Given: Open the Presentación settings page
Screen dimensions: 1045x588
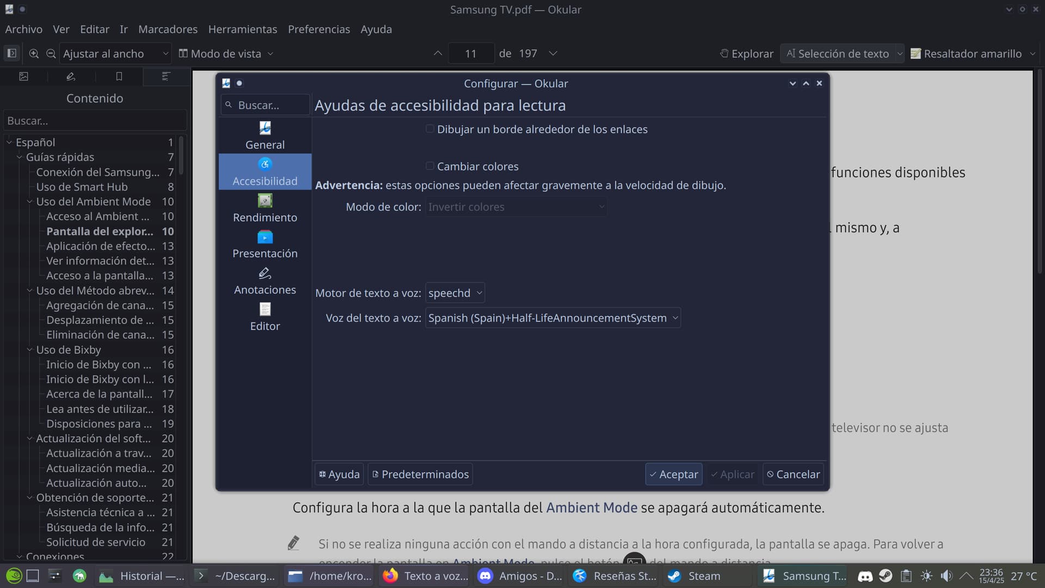Looking at the screenshot, I should coord(265,244).
